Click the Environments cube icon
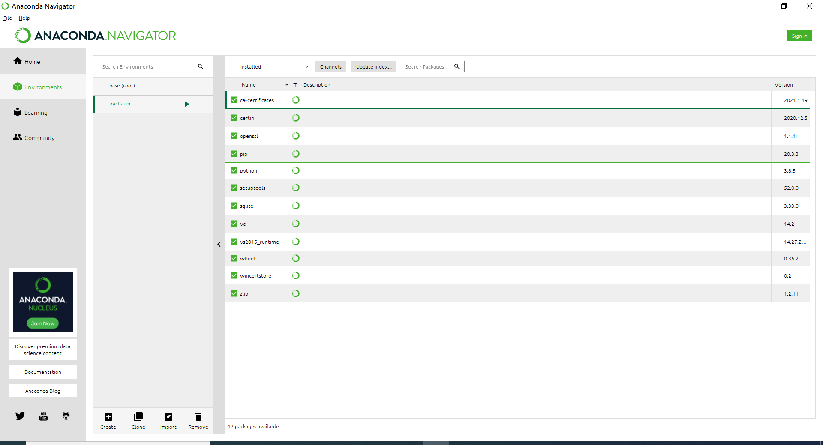This screenshot has height=445, width=823. (x=17, y=87)
